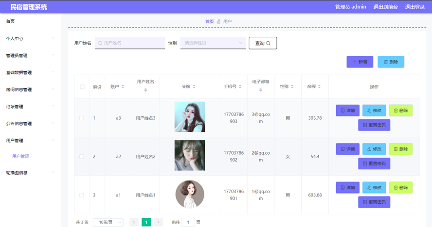This screenshot has height=227, width=432.
Task: Click 管理员 admin in top bar
Action: (x=350, y=7)
